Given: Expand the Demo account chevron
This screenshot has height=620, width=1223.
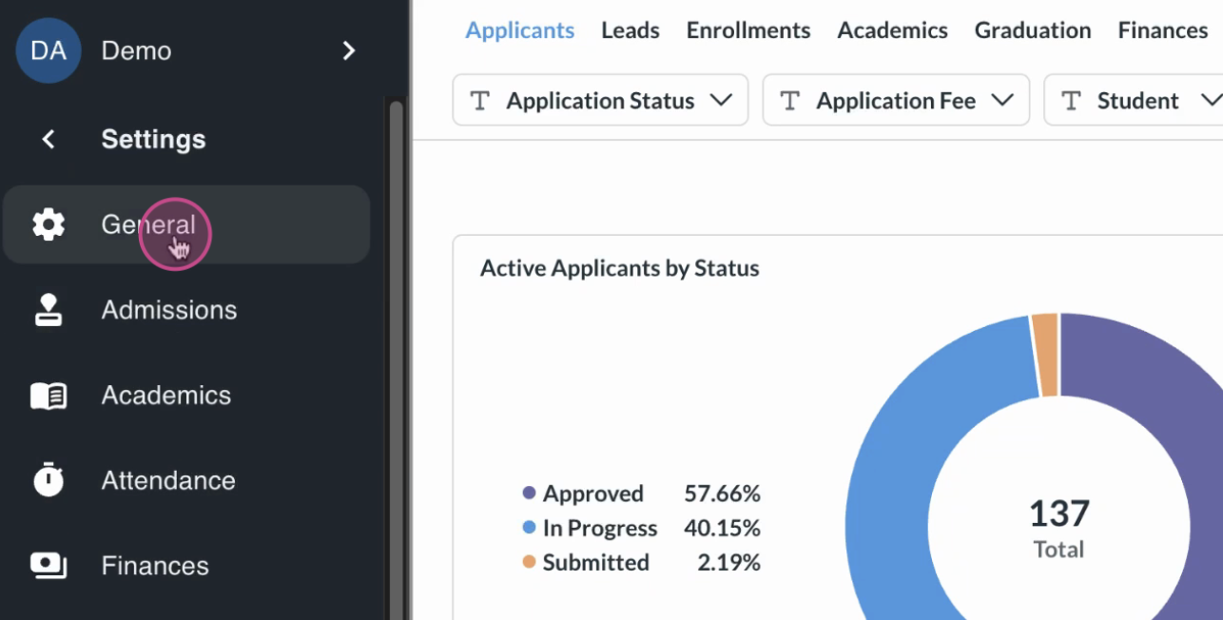Looking at the screenshot, I should tap(349, 50).
